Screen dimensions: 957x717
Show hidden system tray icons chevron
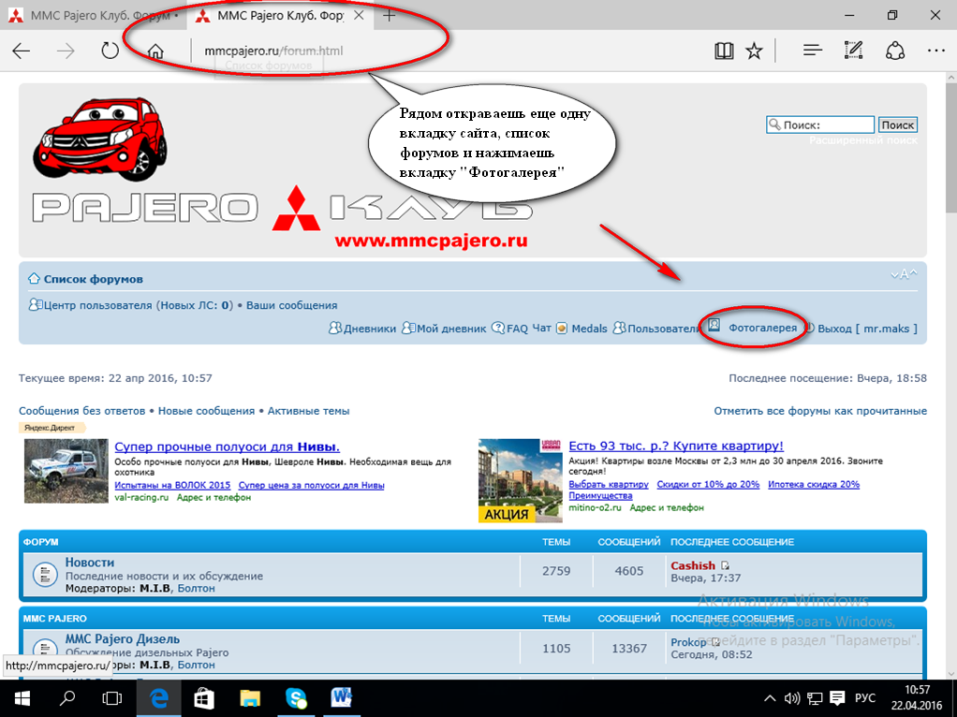(x=770, y=698)
